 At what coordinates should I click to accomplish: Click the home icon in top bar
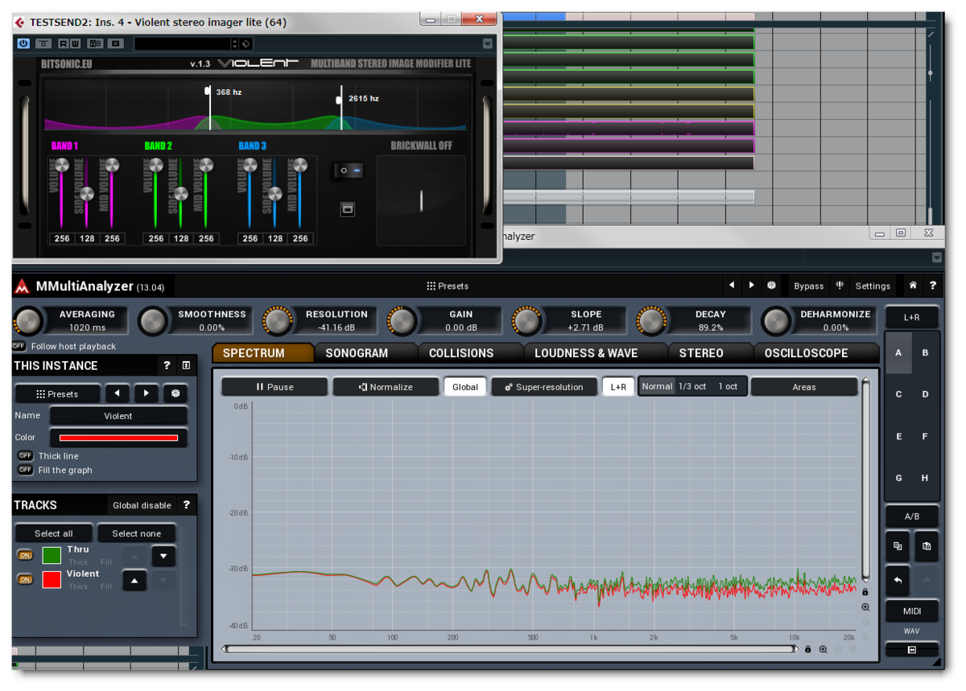[x=913, y=286]
